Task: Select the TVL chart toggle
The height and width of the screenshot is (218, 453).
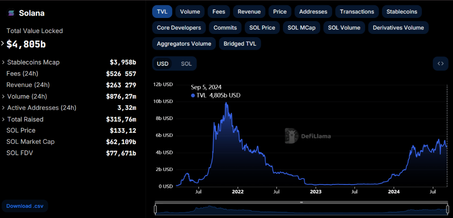Action: tap(162, 11)
